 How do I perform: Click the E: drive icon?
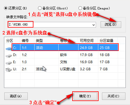click(9, 63)
